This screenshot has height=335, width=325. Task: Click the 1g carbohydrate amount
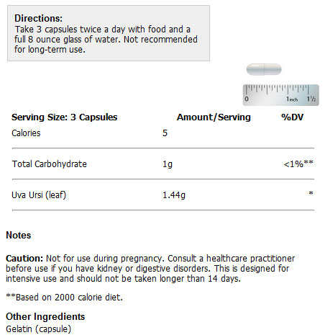click(x=168, y=164)
